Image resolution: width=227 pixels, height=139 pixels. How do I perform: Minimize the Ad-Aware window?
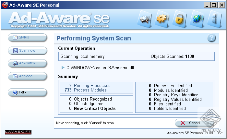pyautogui.click(x=207, y=5)
